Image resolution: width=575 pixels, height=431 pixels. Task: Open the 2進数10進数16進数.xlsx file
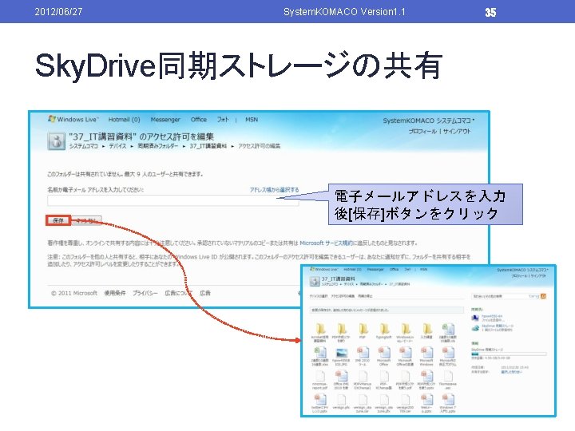(319, 356)
